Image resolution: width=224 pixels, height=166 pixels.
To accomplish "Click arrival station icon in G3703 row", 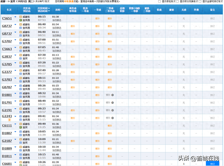I will click(x=21, y=81).
